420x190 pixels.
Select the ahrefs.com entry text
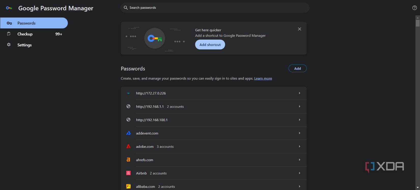point(145,160)
